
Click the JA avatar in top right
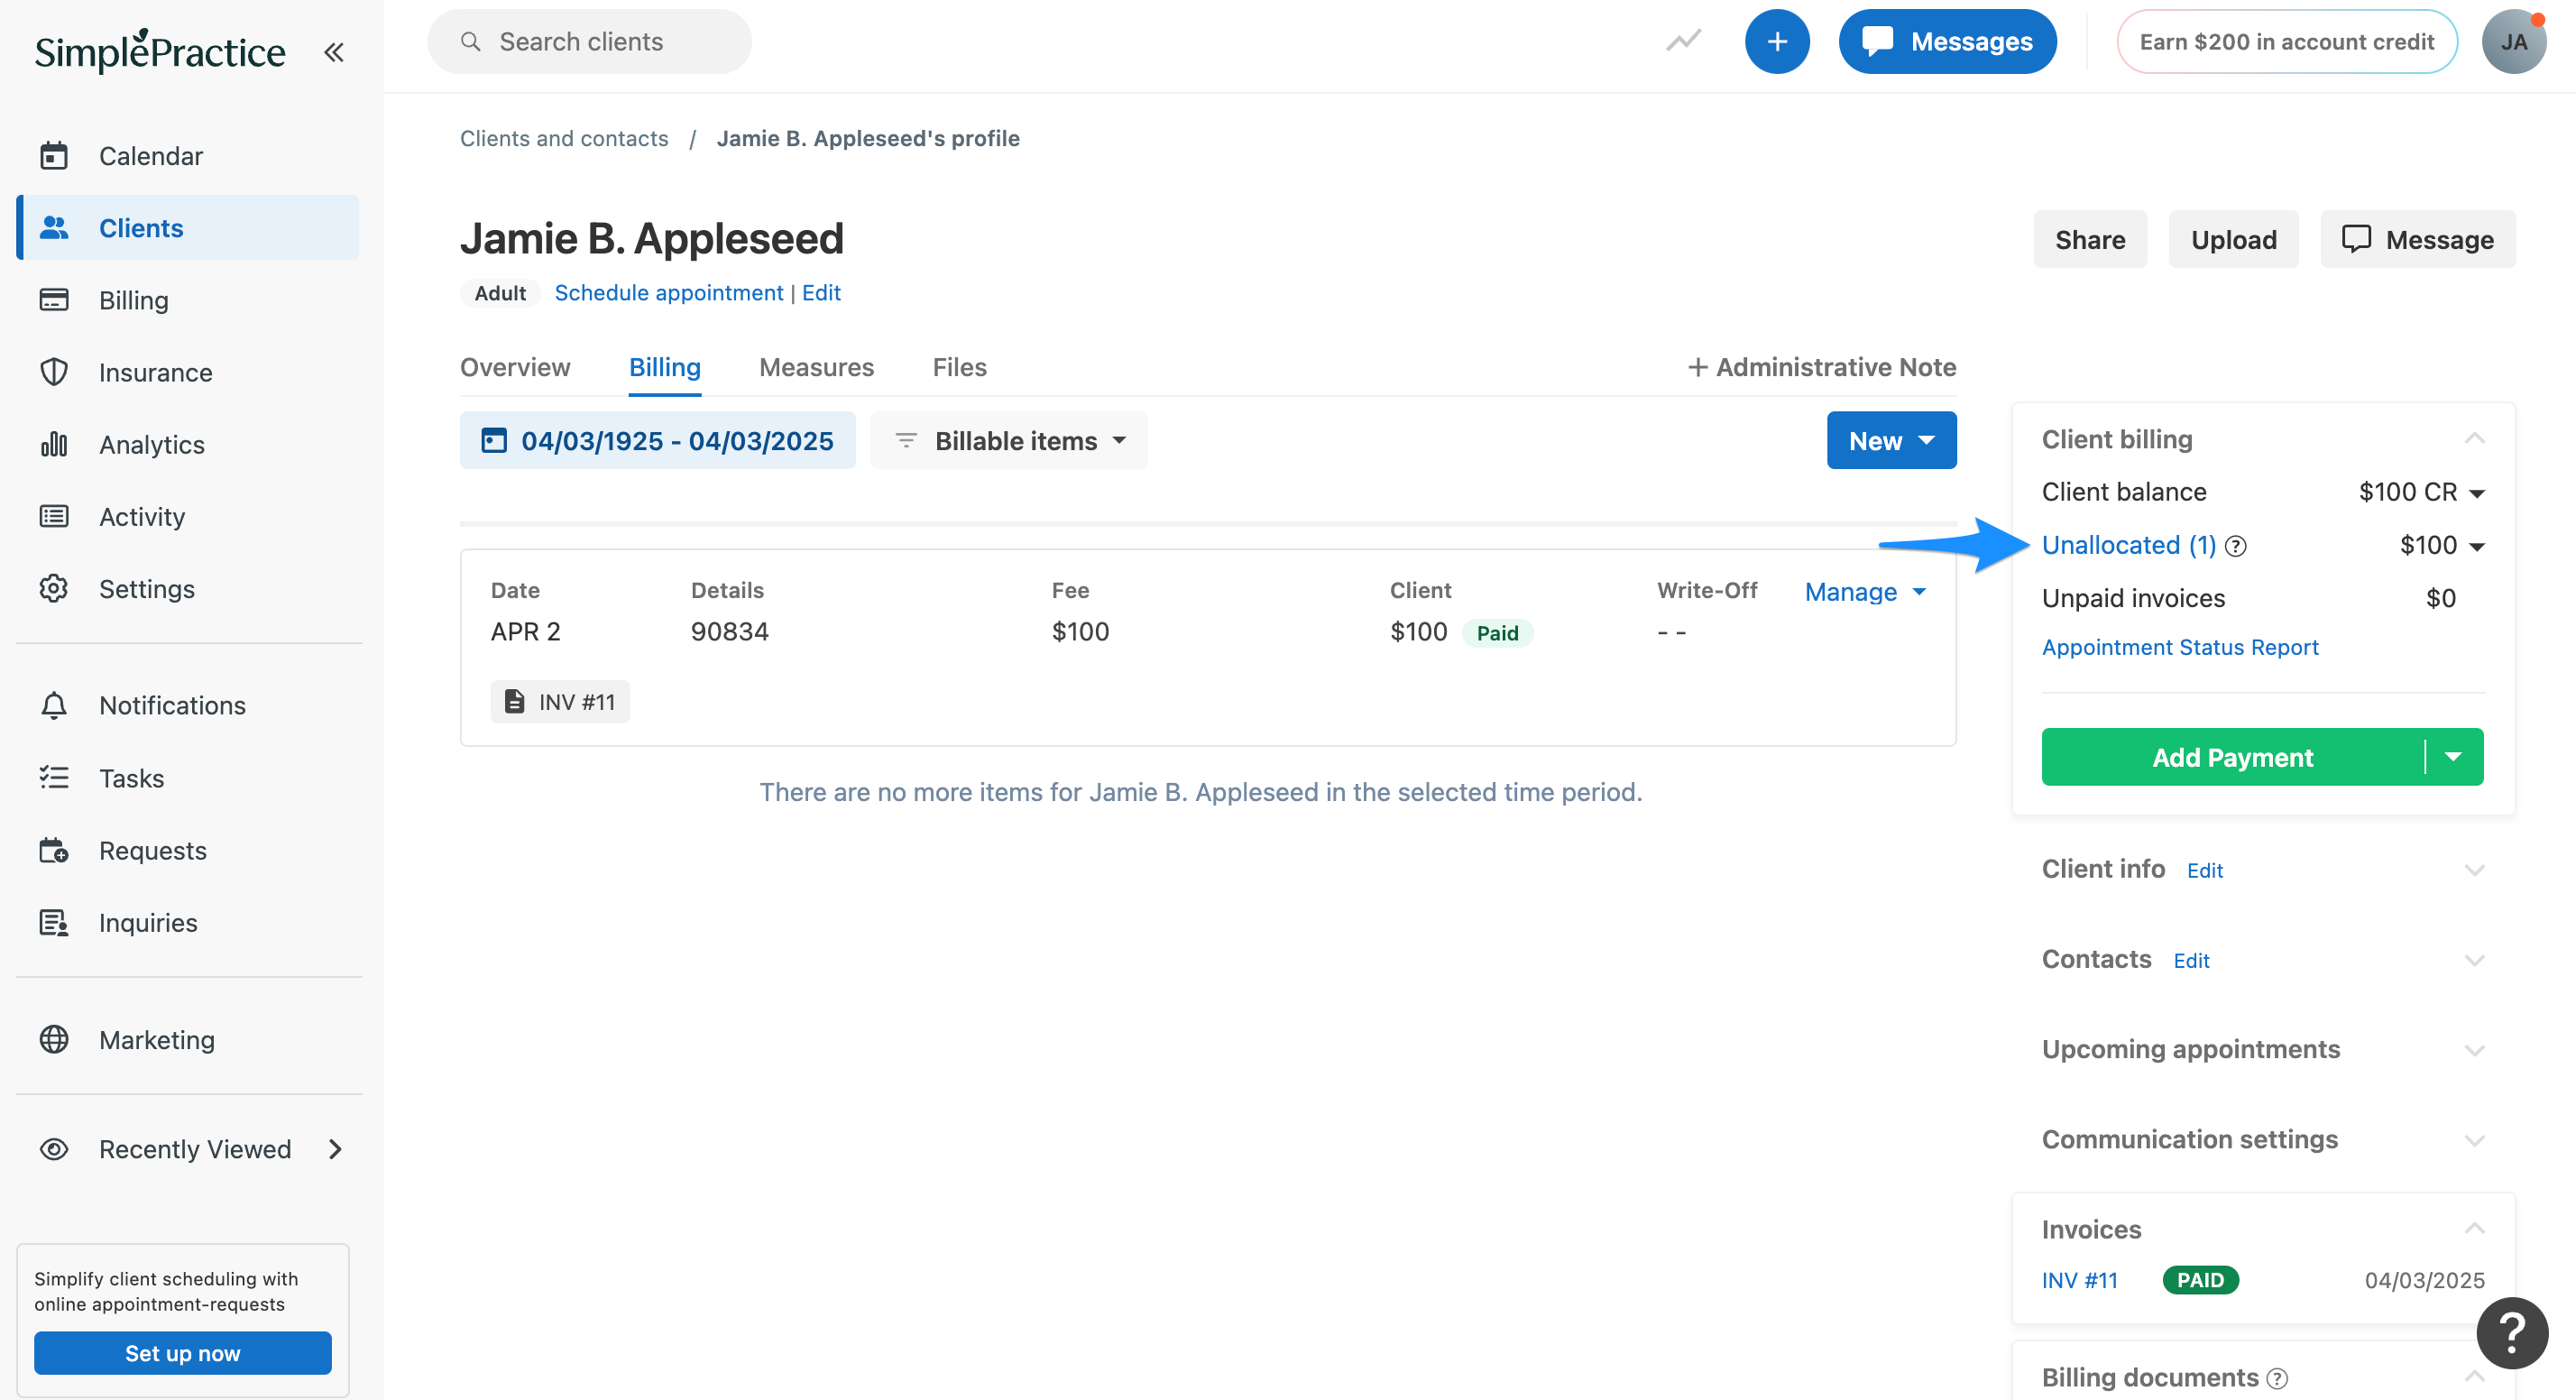pyautogui.click(x=2516, y=41)
